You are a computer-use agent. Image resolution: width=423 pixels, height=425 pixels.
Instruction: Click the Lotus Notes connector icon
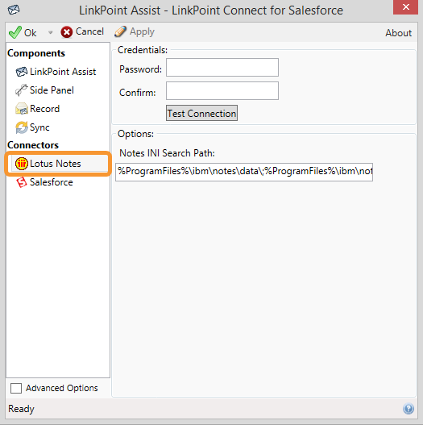[x=22, y=164]
